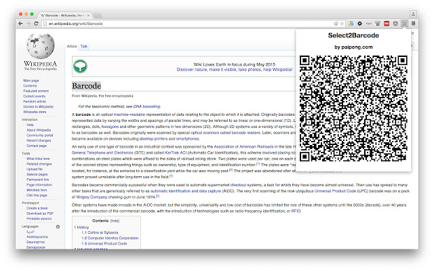Click the Wikipedia globe logo
Image resolution: width=434 pixels, height=271 pixels.
pos(41,46)
